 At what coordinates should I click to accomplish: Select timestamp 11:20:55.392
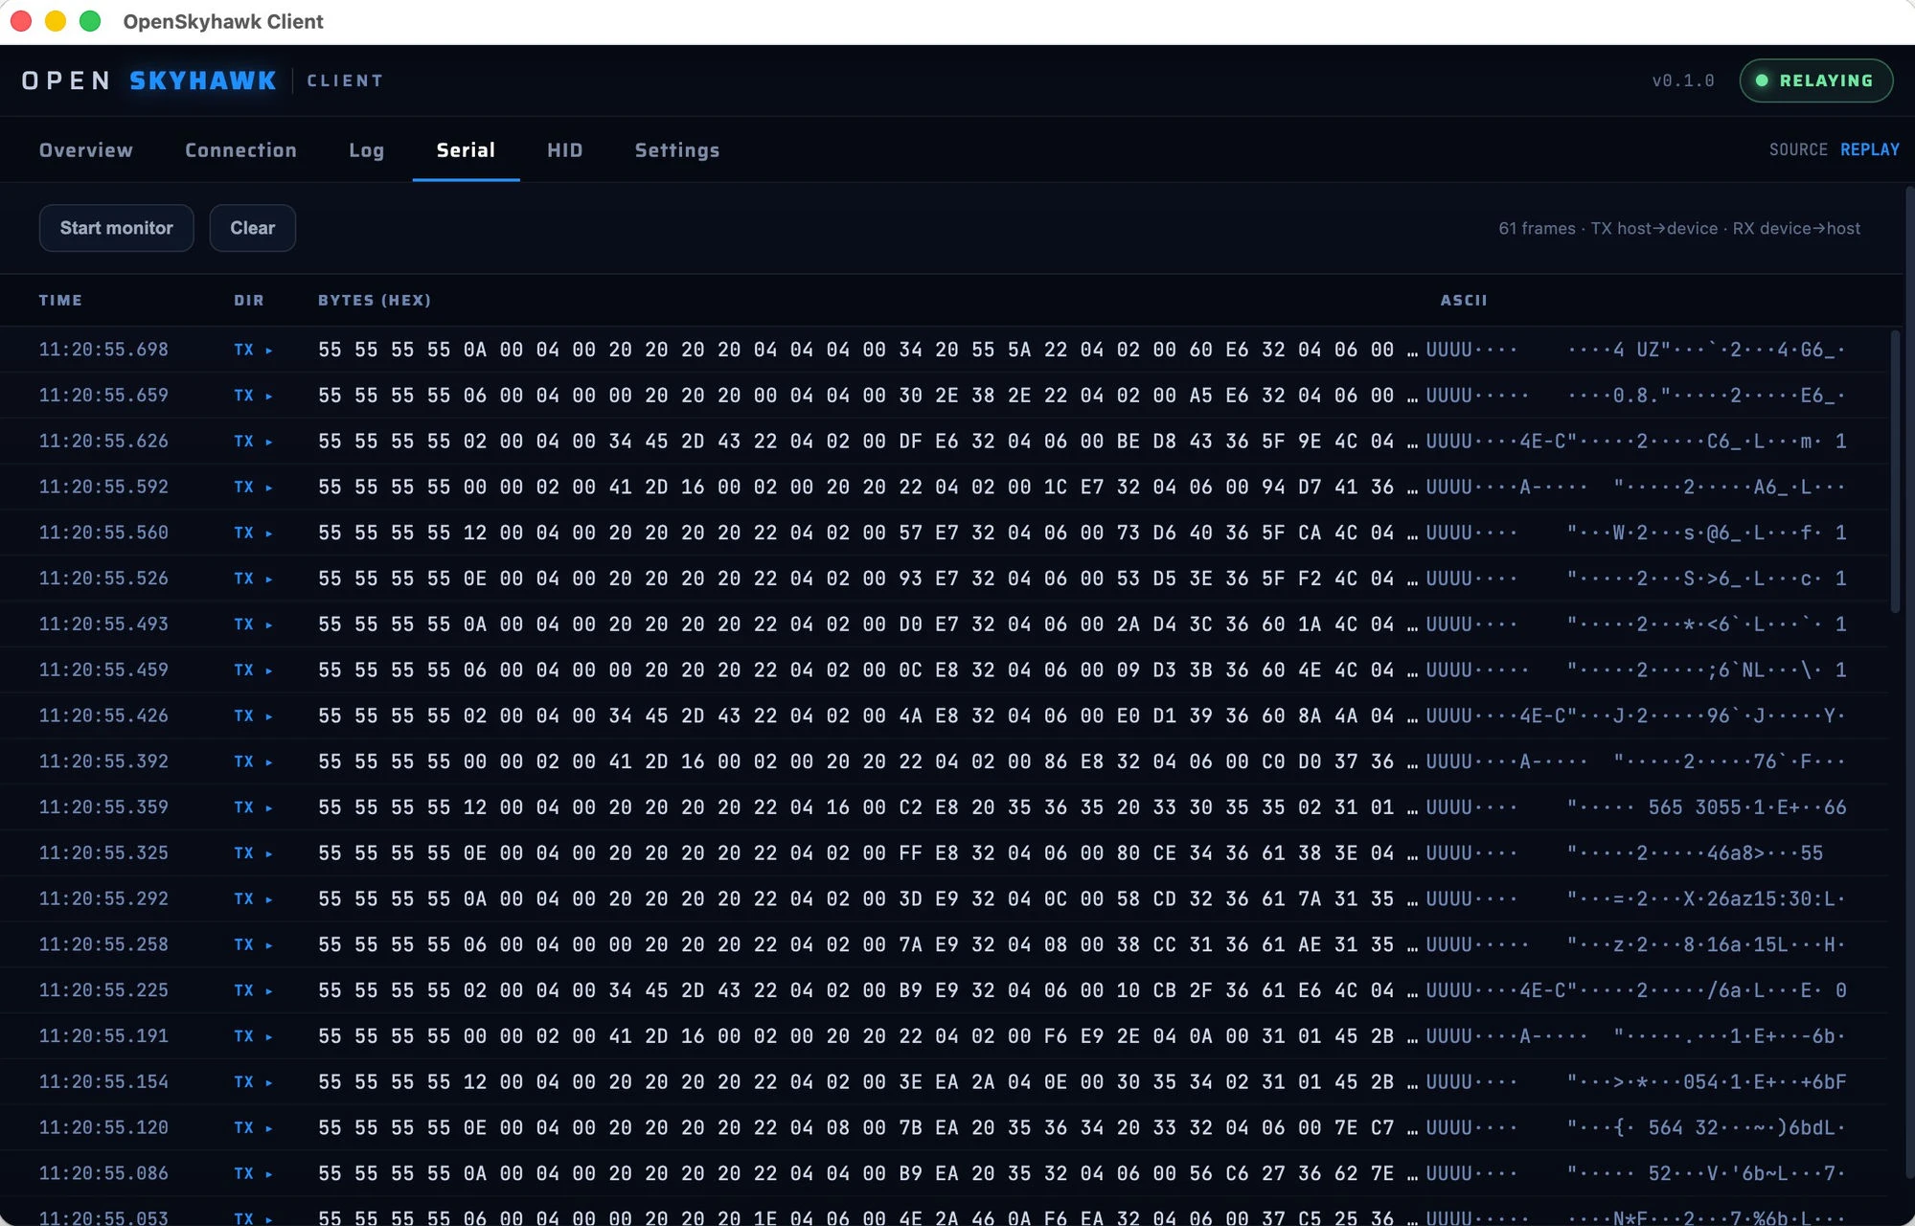pos(103,761)
